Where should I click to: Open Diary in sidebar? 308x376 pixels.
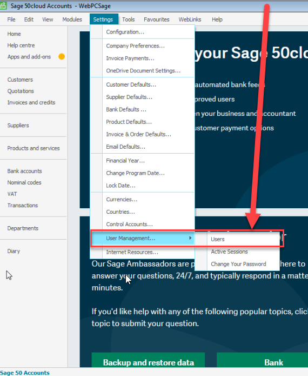point(14,251)
